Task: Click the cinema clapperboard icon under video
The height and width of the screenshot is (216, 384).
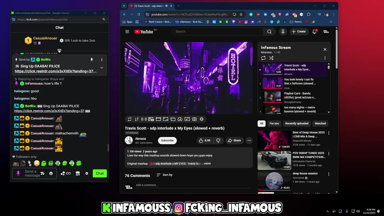Action: (x=158, y=119)
